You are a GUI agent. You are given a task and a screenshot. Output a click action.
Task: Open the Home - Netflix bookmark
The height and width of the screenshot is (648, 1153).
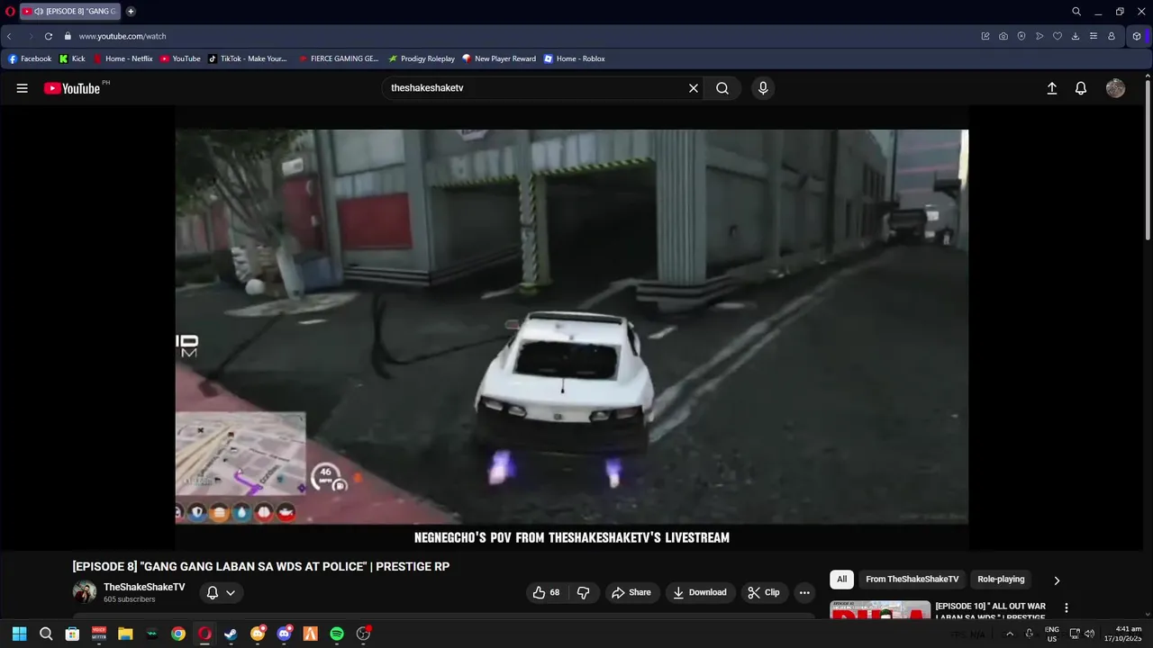pyautogui.click(x=123, y=58)
